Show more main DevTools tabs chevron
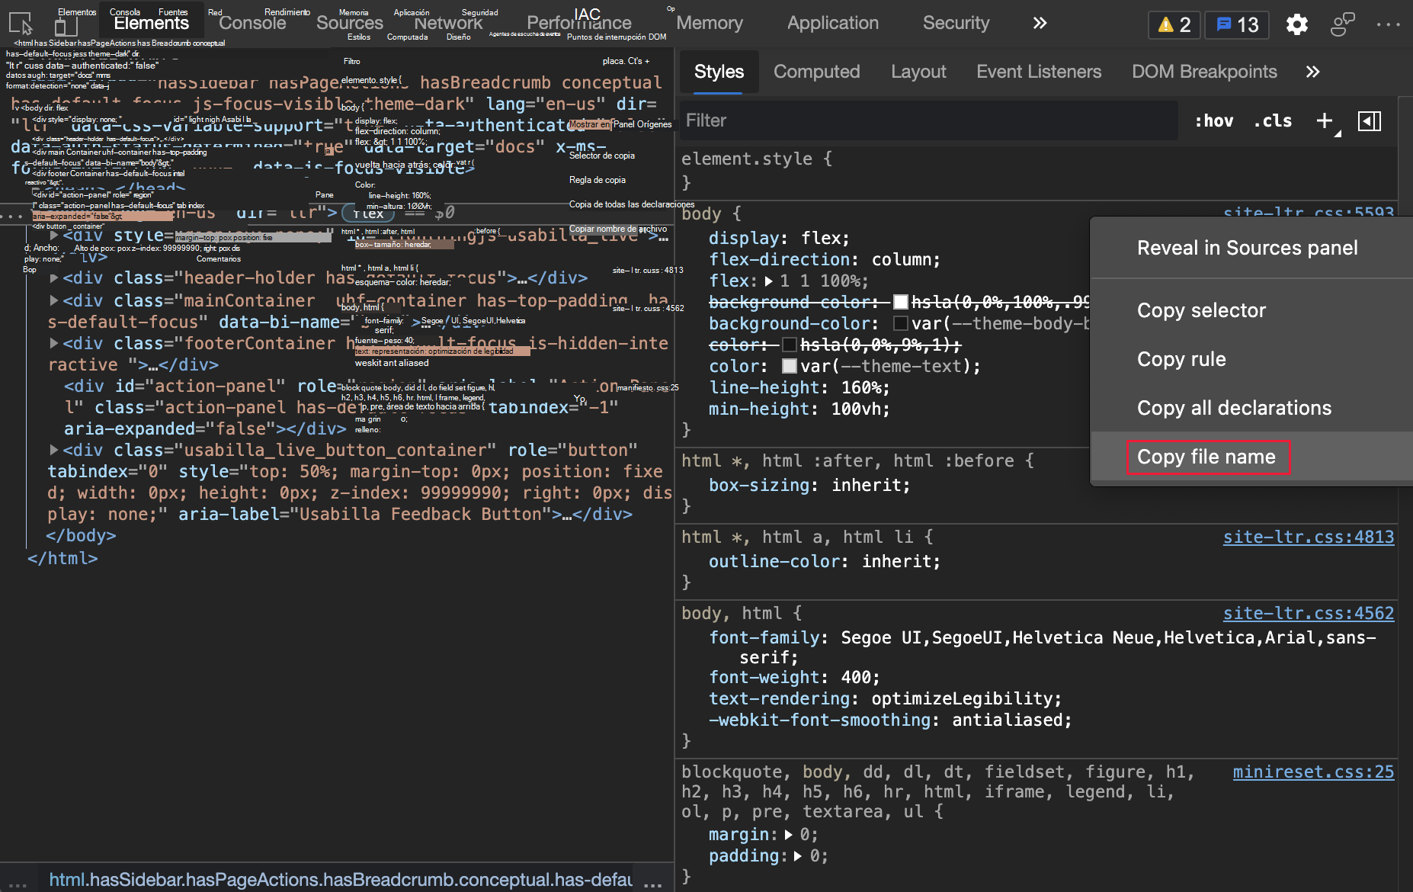 coord(1040,23)
